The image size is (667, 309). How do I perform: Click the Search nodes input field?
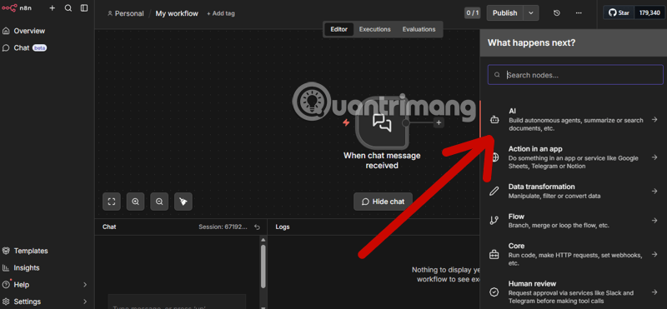tap(575, 75)
